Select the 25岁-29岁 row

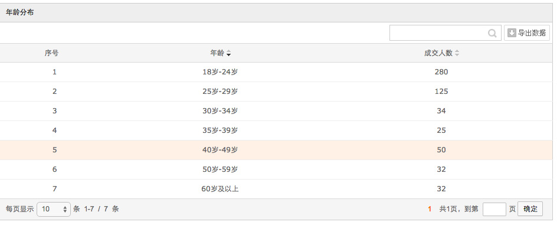pos(276,92)
